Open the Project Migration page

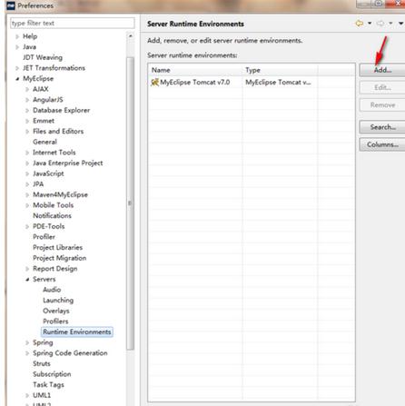coord(60,258)
